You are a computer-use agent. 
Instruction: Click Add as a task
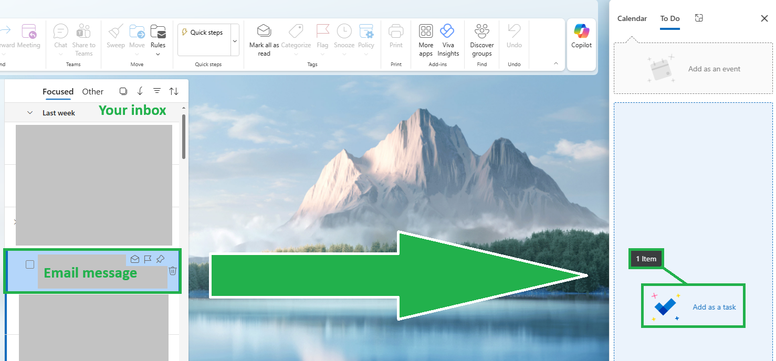[x=693, y=306]
